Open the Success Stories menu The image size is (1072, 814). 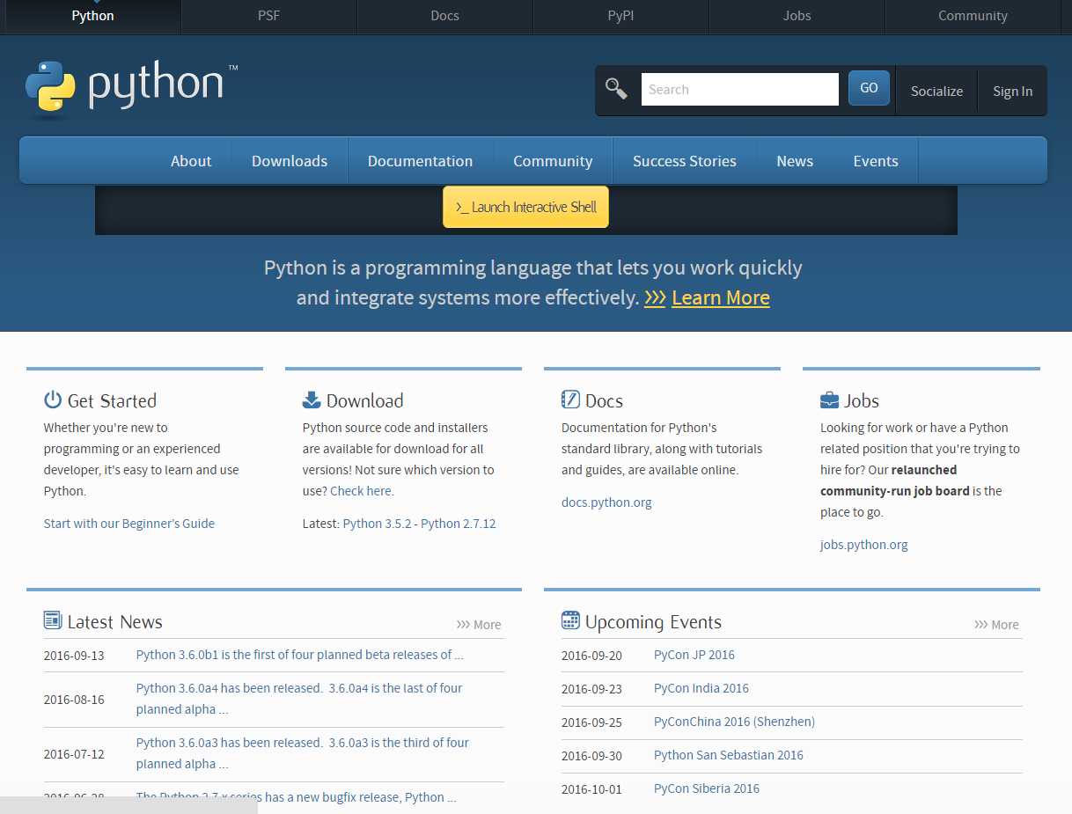coord(685,161)
